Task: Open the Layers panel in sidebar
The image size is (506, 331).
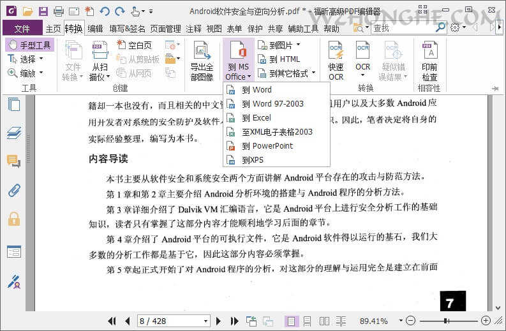Action: pyautogui.click(x=13, y=133)
